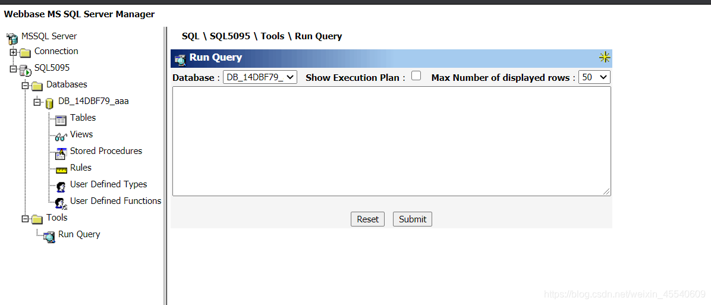
Task: Open User Defined Types in tree
Action: click(109, 184)
